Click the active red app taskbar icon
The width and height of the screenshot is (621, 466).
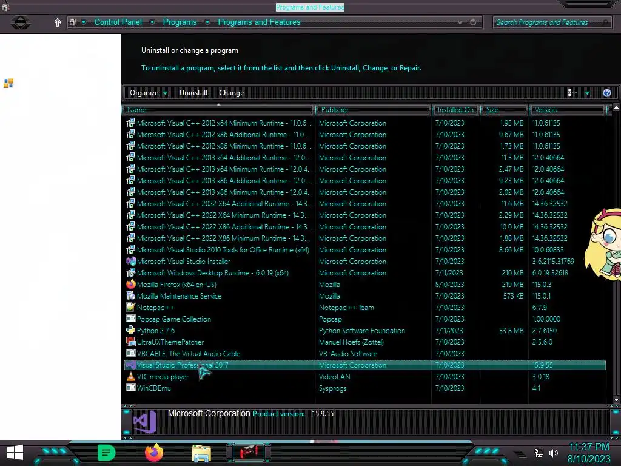[x=249, y=453]
